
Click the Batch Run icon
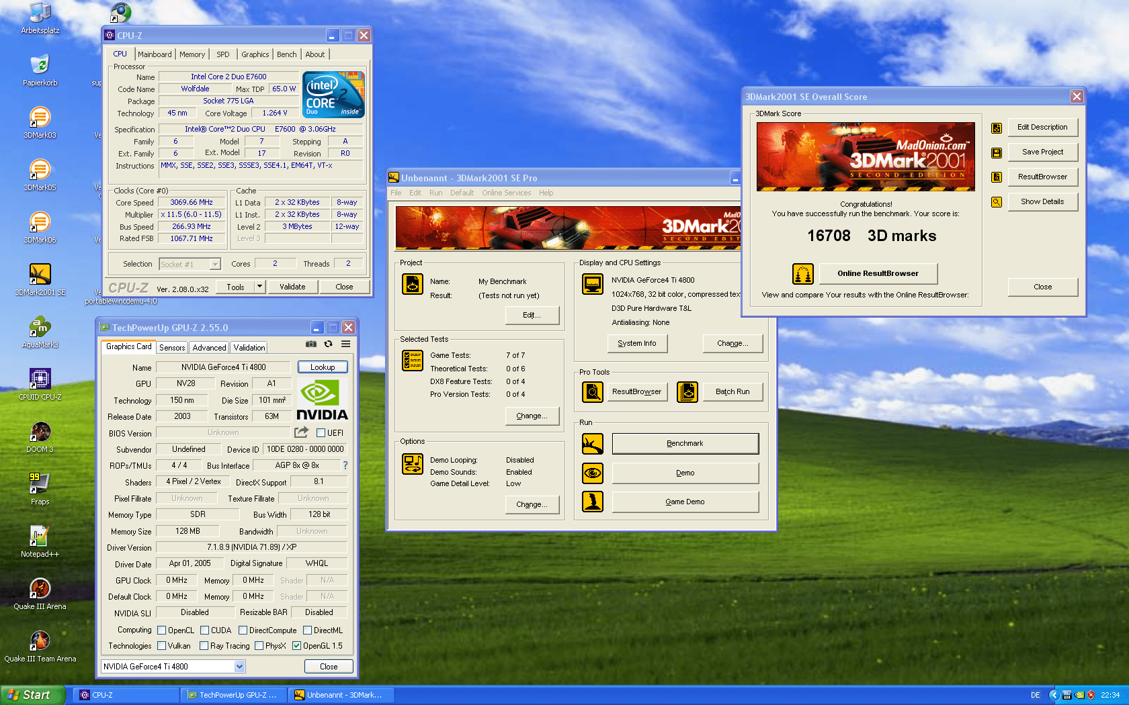point(687,391)
